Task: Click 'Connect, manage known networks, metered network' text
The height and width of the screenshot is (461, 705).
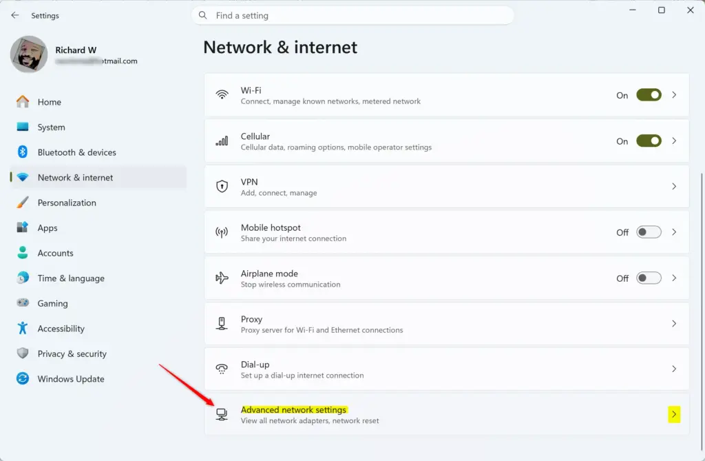Action: [330, 101]
